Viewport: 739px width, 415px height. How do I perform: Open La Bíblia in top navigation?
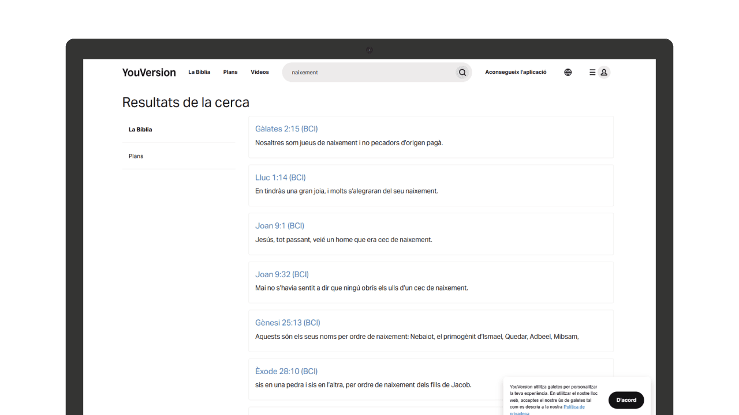[x=199, y=73]
